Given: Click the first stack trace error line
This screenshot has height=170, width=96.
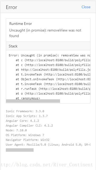Looking at the screenshot, I should tap(49, 55).
